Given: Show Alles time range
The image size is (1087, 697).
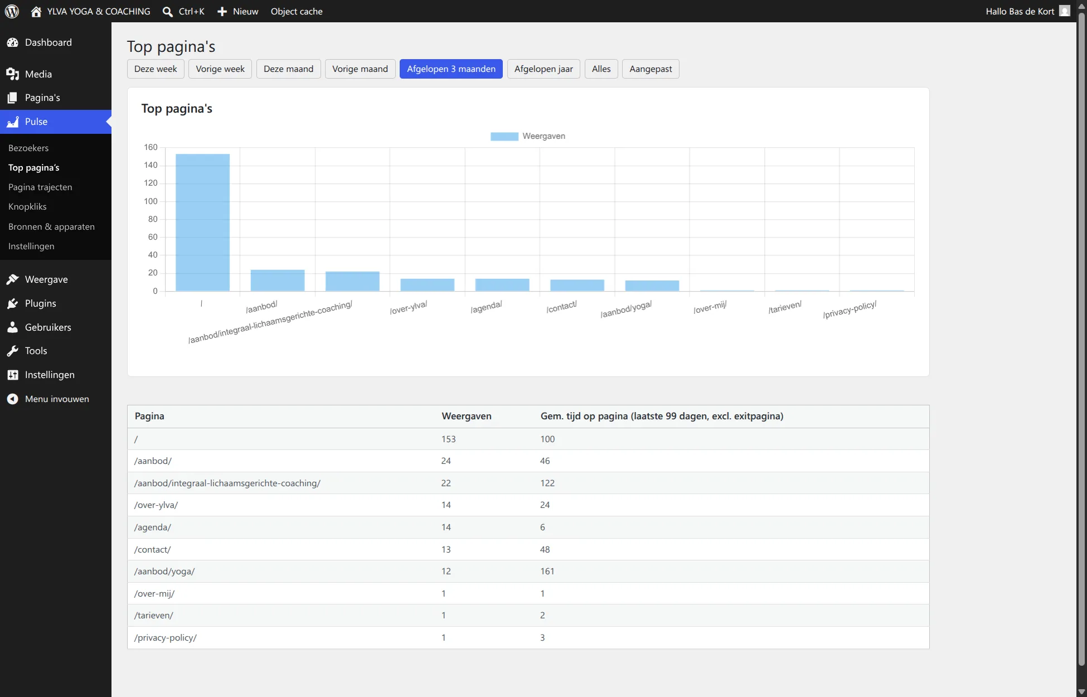Looking at the screenshot, I should coord(601,69).
